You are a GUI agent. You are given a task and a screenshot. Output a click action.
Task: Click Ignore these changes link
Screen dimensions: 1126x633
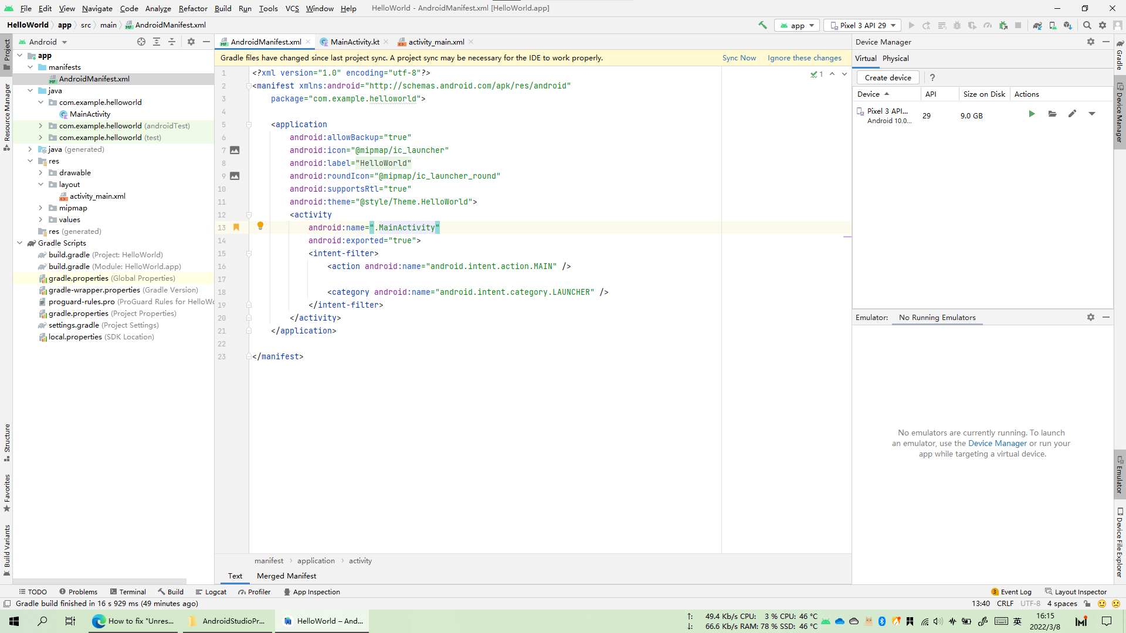click(805, 58)
